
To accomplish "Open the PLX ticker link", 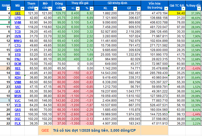I will [x=18, y=123].
